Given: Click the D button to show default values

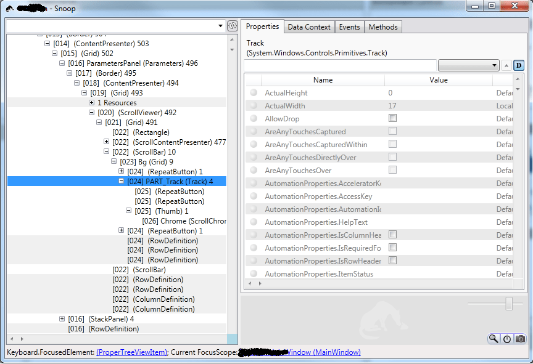Looking at the screenshot, I should pos(518,65).
